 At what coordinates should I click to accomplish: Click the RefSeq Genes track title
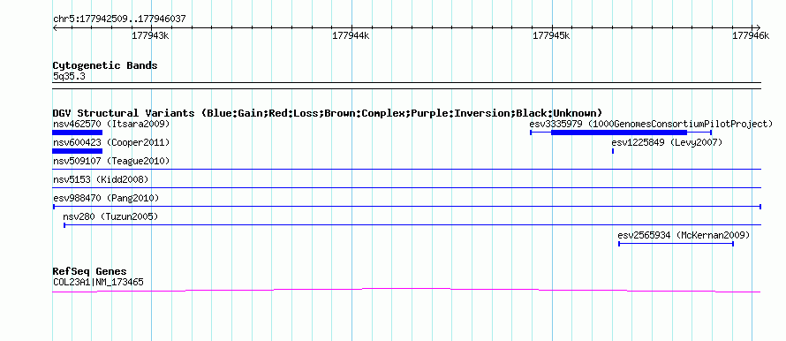coord(90,272)
